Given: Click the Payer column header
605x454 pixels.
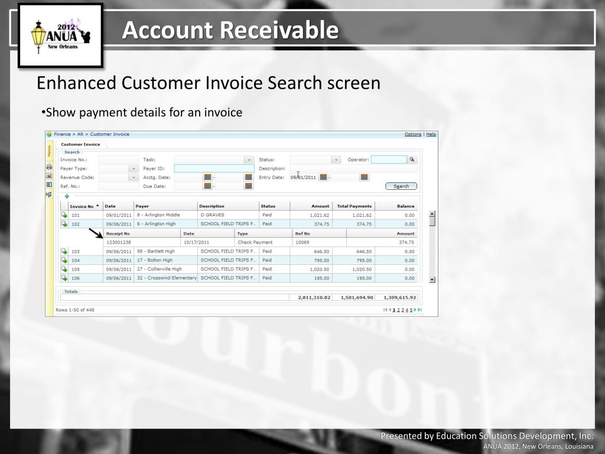Looking at the screenshot, I should (165, 206).
